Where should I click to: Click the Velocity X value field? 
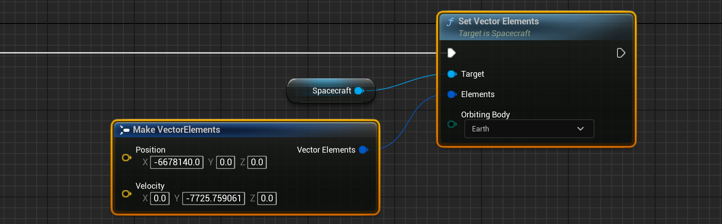click(x=160, y=198)
